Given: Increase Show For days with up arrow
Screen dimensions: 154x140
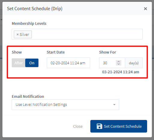Looking at the screenshot, I should [119, 62].
